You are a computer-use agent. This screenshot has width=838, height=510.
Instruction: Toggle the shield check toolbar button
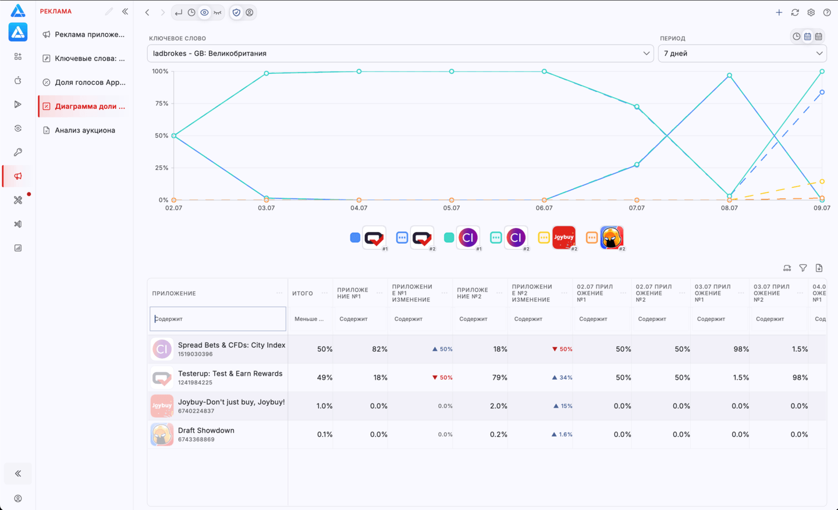click(x=236, y=12)
